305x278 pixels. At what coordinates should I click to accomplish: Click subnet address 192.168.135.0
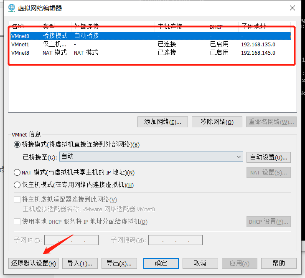tap(258, 45)
